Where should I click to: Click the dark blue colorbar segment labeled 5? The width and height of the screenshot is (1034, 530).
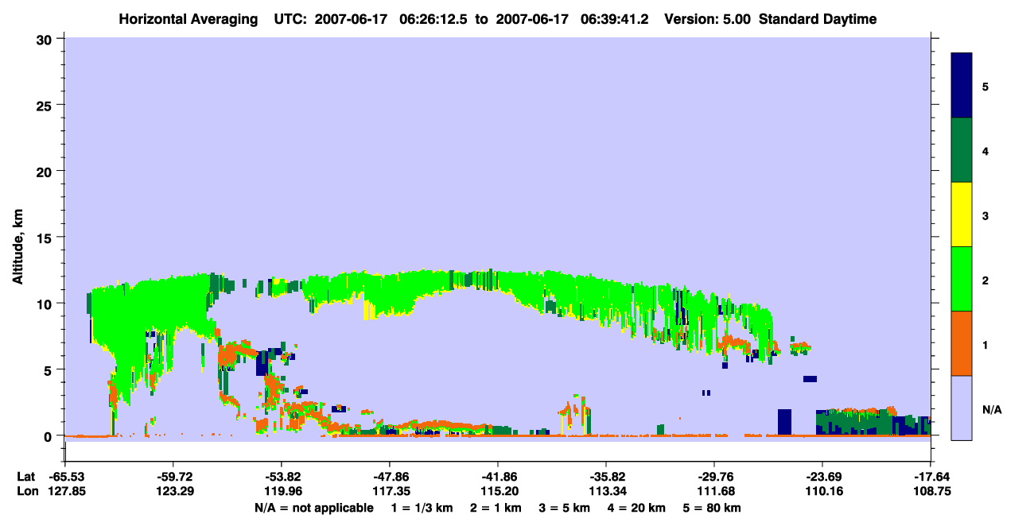click(x=962, y=86)
